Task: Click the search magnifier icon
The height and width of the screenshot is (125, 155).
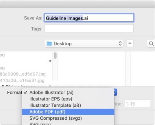Action: point(151,44)
